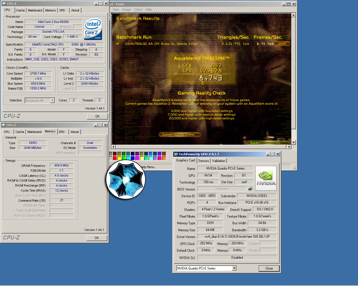Image resolution: width=358 pixels, height=286 pixels.
Task: Click the Level 2 '2048 KBytes' cache value
Action: click(90, 84)
